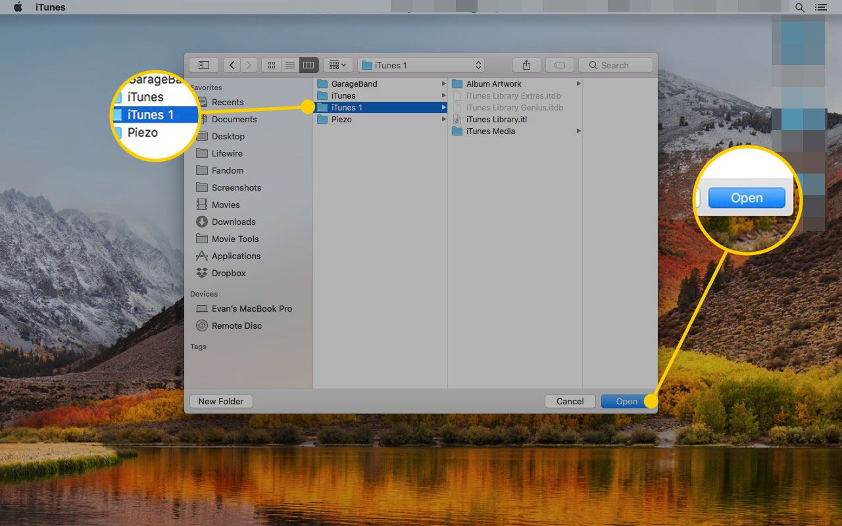Image resolution: width=842 pixels, height=526 pixels.
Task: Expand iTunes folder using its disclosure arrow
Action: [x=443, y=95]
